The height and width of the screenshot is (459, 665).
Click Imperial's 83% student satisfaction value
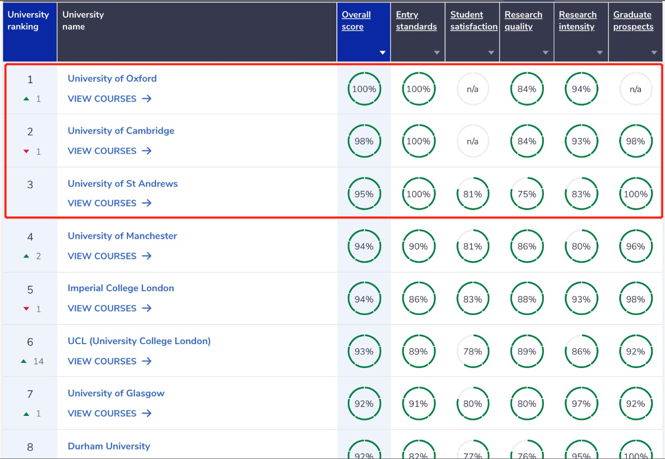473,299
